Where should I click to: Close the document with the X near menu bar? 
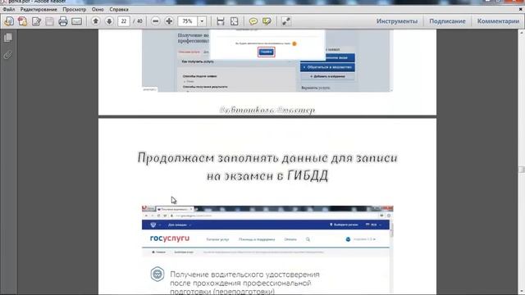click(x=521, y=9)
